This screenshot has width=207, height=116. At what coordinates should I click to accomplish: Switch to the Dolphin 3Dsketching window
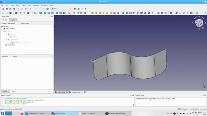click(x=38, y=113)
